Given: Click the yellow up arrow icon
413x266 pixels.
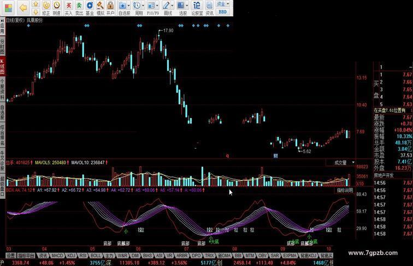Looking at the screenshot, I should coord(36,4).
